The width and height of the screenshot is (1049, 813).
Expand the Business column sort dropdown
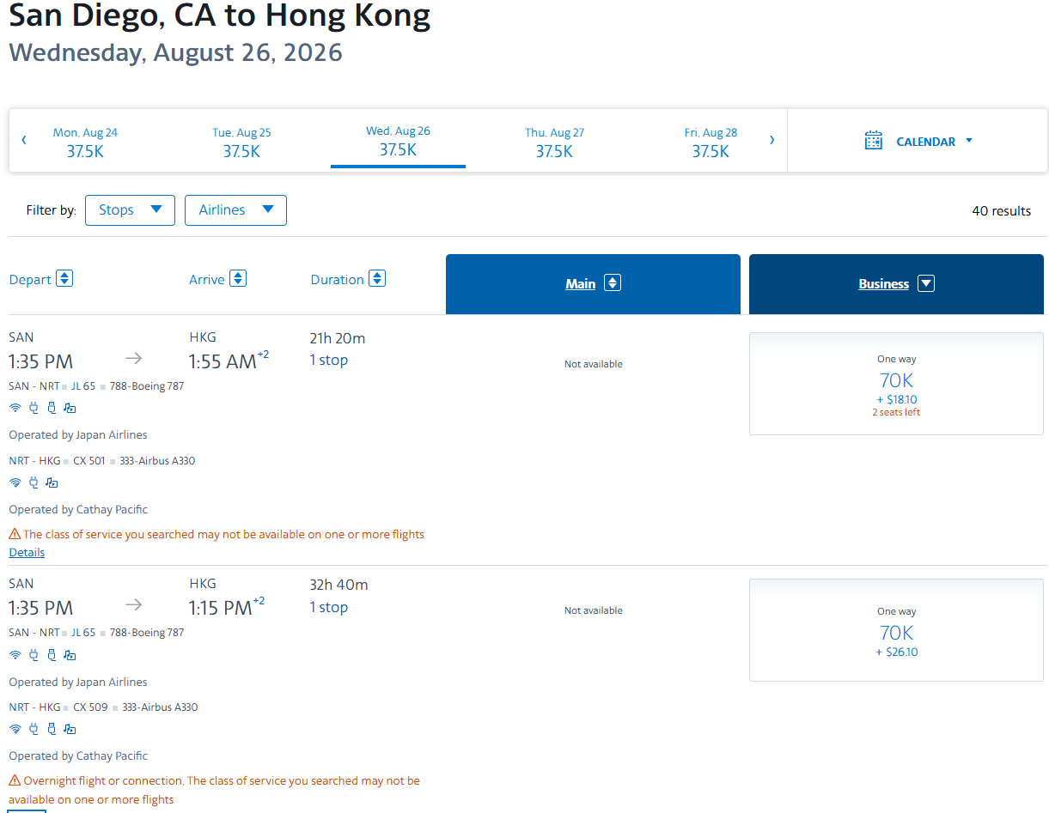[925, 284]
